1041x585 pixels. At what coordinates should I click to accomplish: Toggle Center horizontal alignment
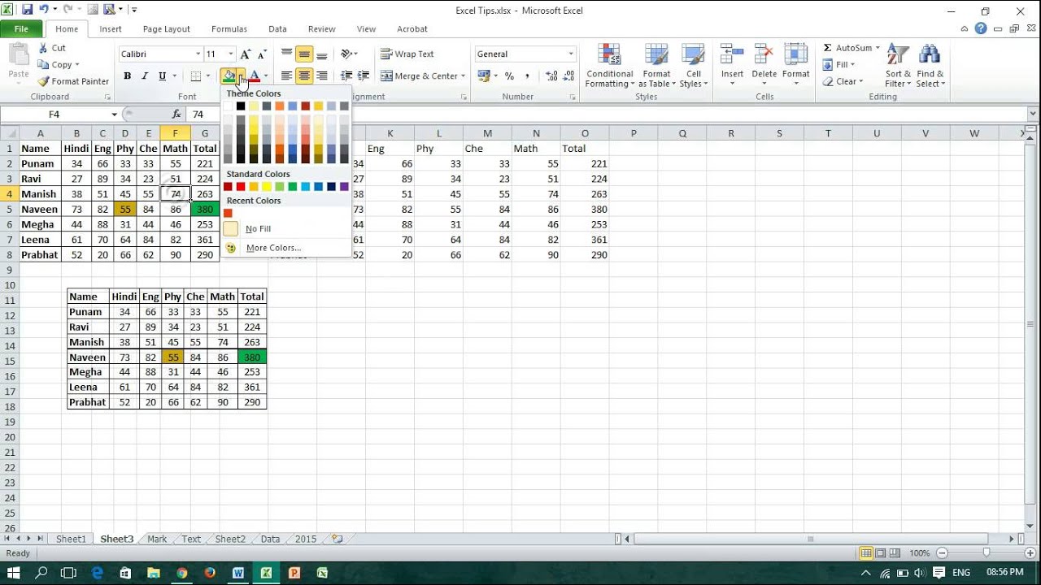click(304, 76)
